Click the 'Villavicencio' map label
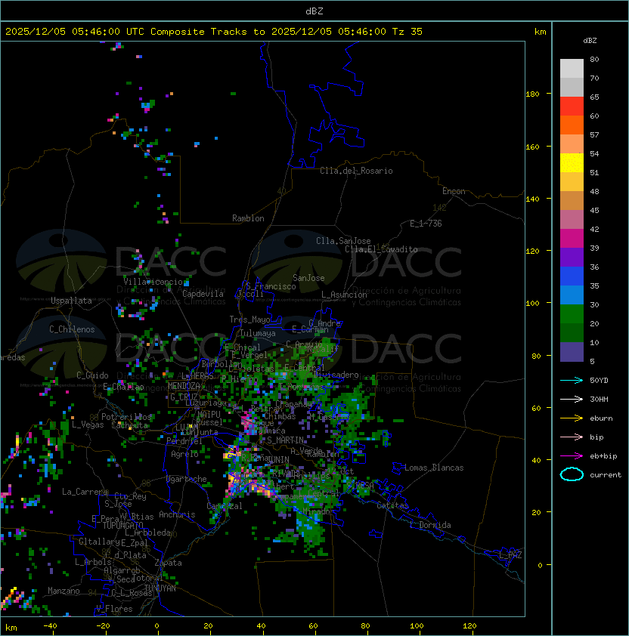The image size is (629, 636). 153,282
